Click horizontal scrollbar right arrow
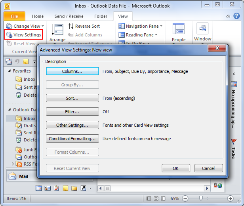Screen dimensions: 244x206 [207, 189]
